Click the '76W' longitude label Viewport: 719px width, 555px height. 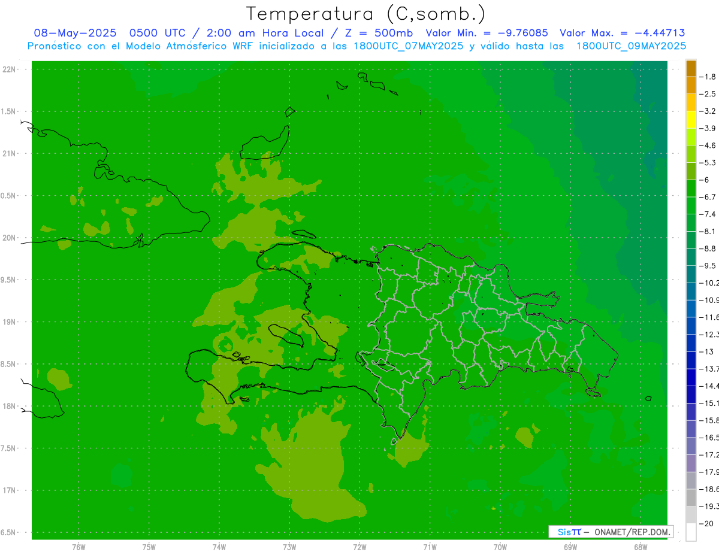[x=78, y=547]
